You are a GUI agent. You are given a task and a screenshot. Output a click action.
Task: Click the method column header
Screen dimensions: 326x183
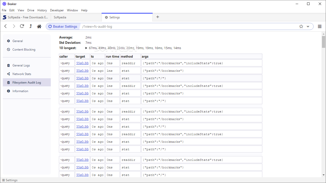point(130,56)
